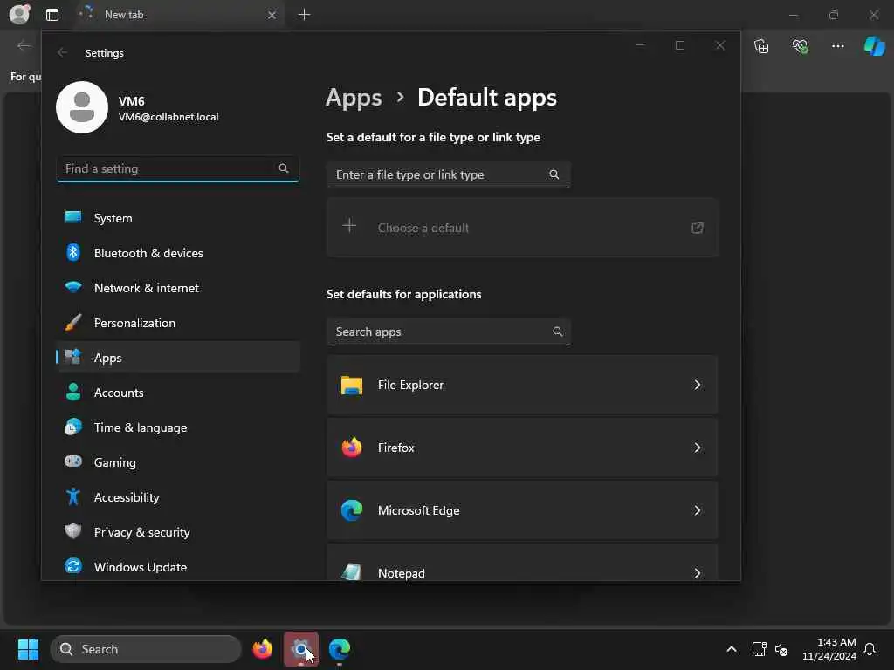Open the Gaming settings category

click(x=178, y=462)
